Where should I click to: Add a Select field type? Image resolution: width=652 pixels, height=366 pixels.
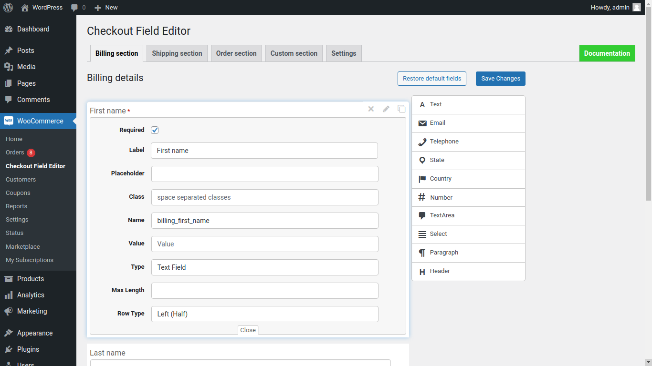coord(468,234)
